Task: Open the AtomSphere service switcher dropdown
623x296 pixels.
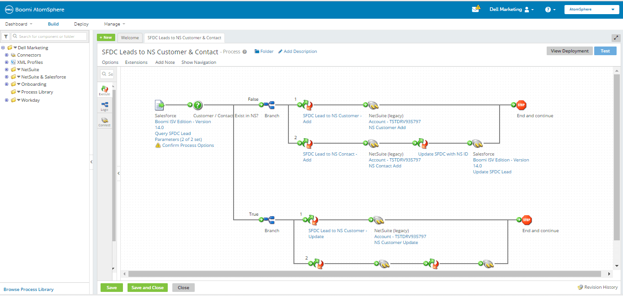Action: pos(591,9)
